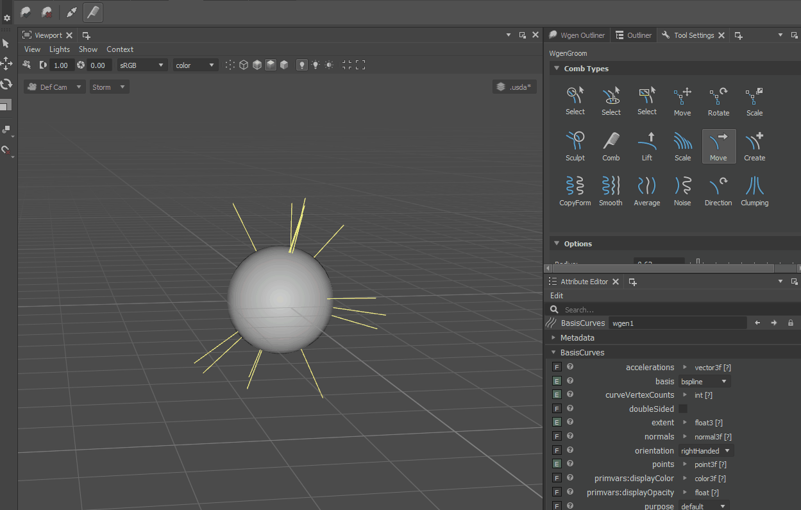Select the Sculpt comb tool
This screenshot has height=510, width=801.
point(575,146)
